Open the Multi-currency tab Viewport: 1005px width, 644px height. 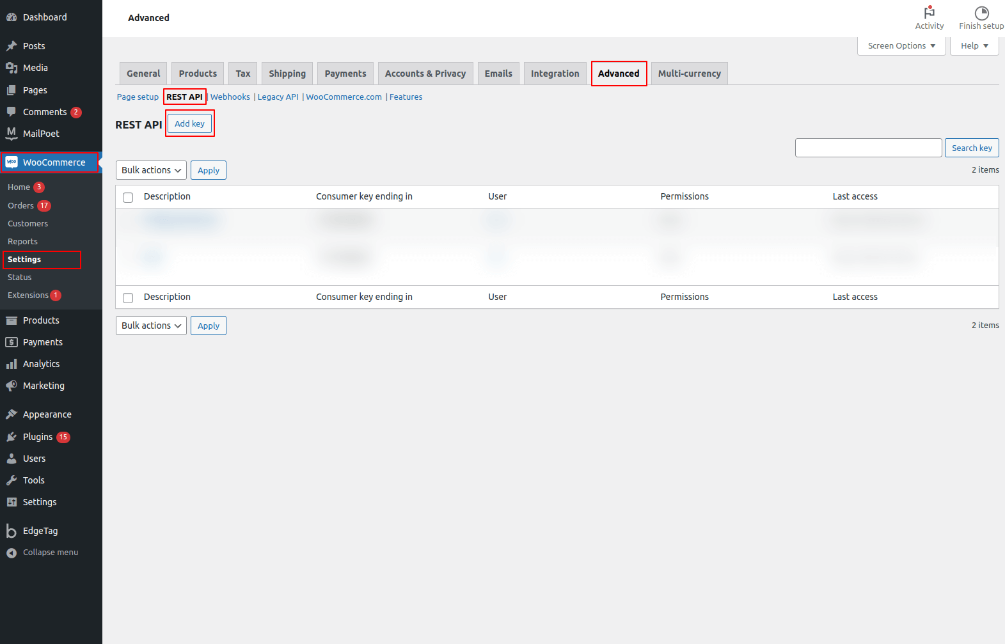click(x=689, y=74)
